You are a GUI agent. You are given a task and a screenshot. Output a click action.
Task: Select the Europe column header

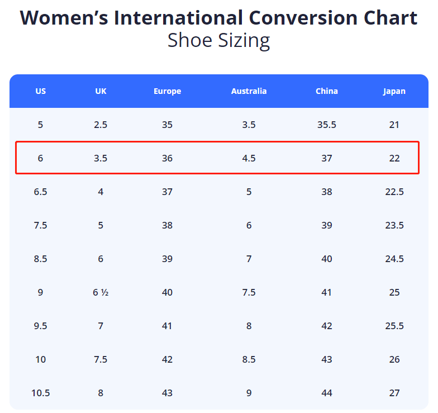167,91
